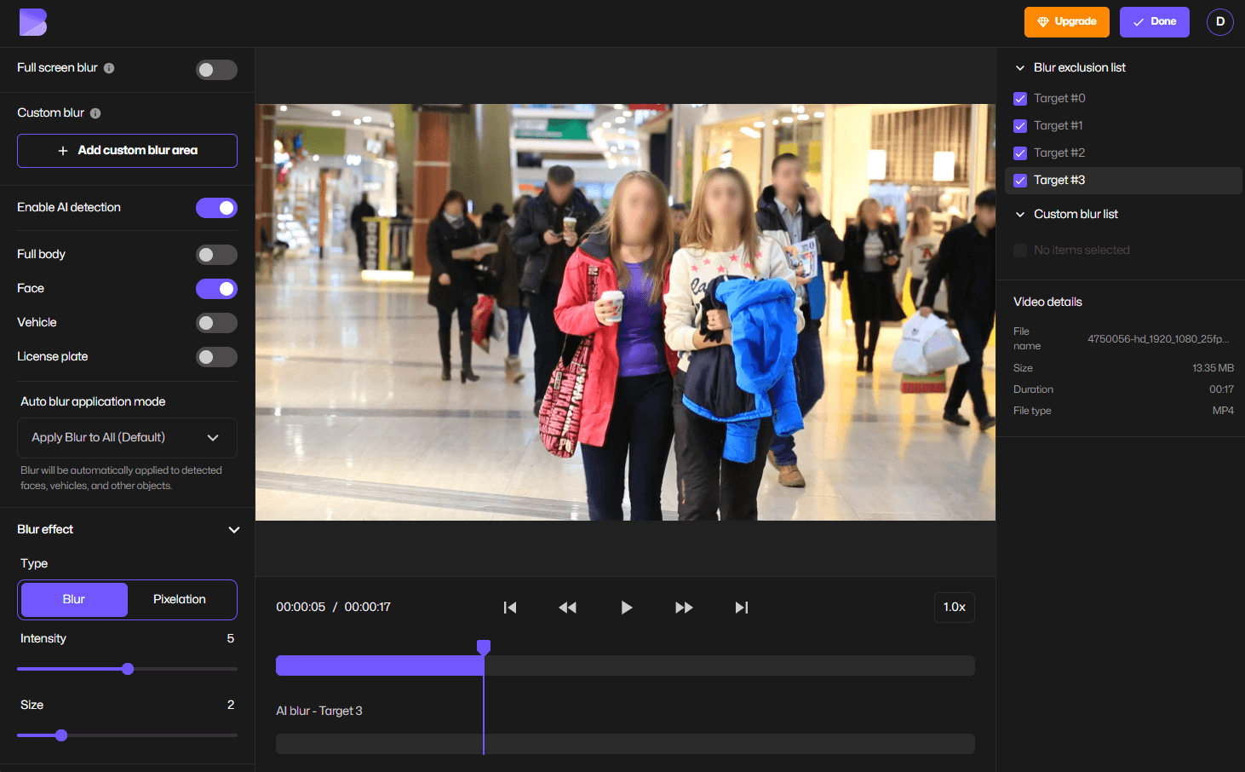Play the video preview
This screenshot has height=772, width=1245.
coord(626,608)
